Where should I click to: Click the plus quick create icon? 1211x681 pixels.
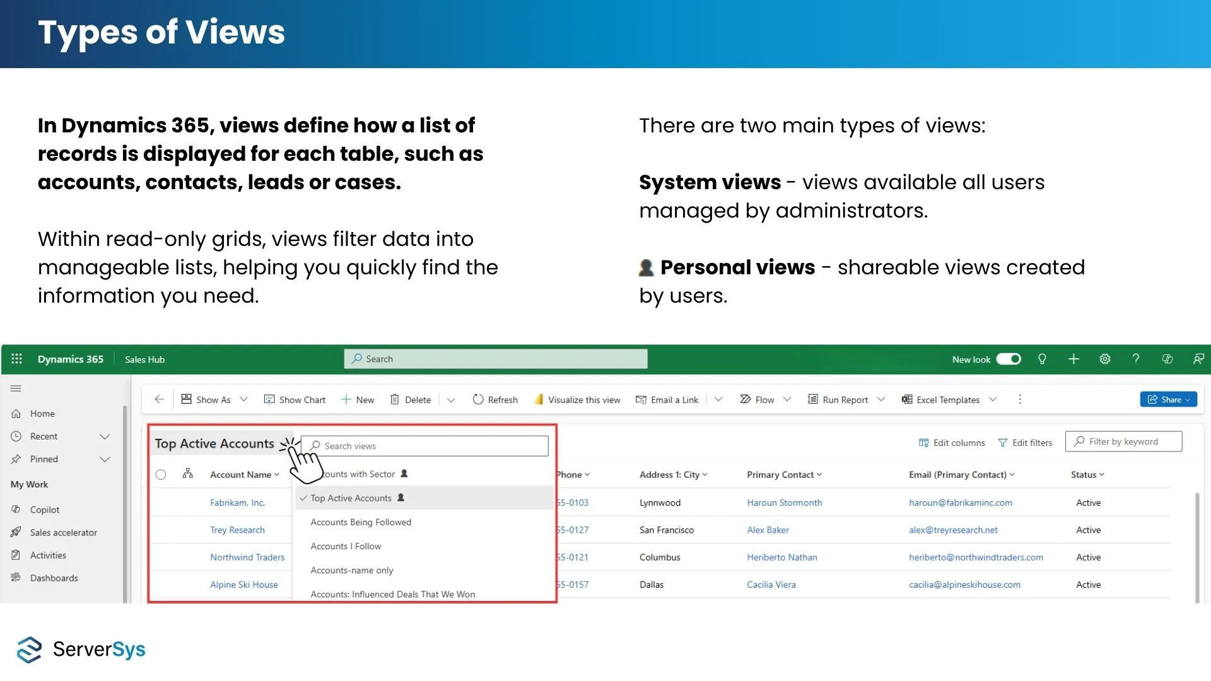click(1074, 359)
